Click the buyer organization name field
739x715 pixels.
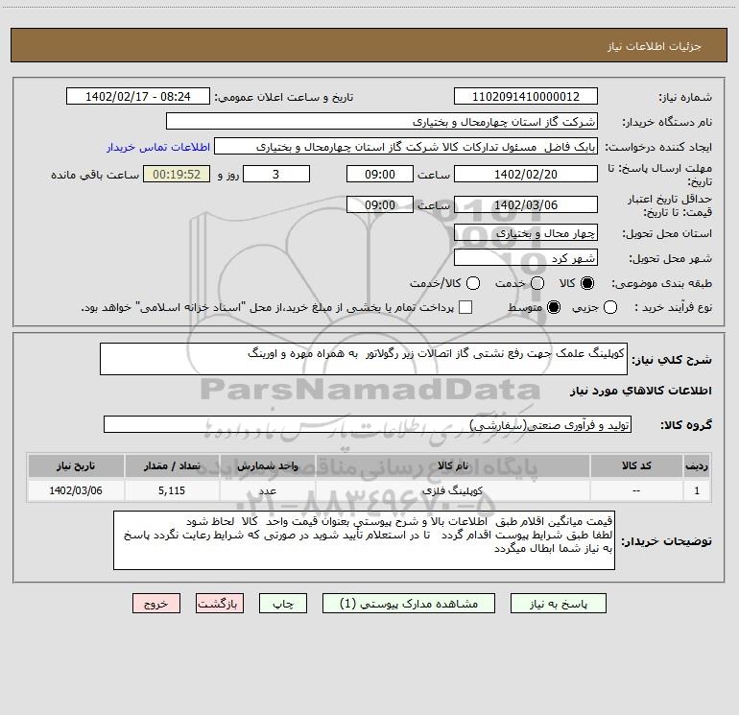(x=382, y=122)
